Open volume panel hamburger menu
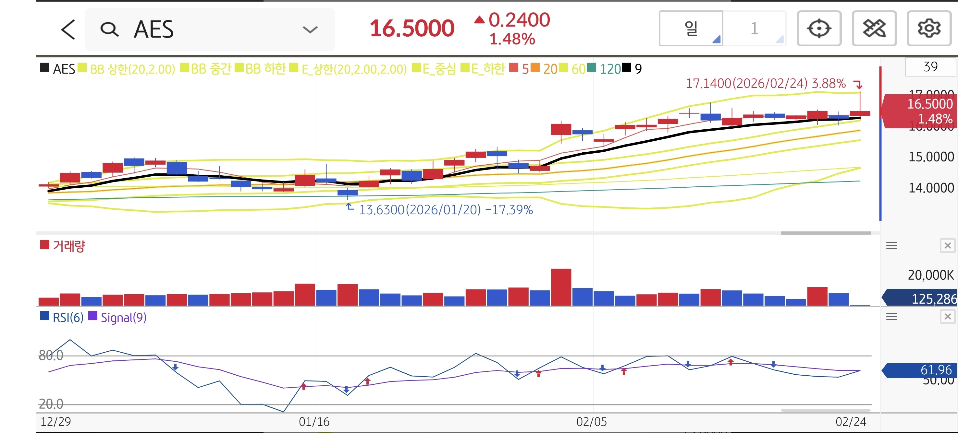This screenshot has height=433, width=958. pos(891,245)
